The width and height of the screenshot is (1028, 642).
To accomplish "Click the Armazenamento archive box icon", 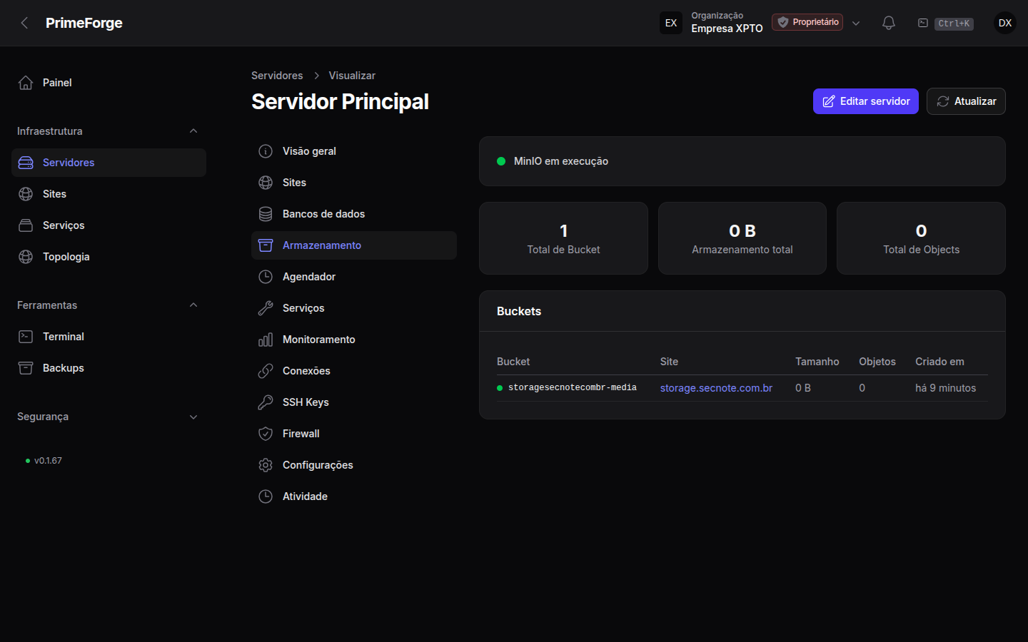I will tap(266, 245).
